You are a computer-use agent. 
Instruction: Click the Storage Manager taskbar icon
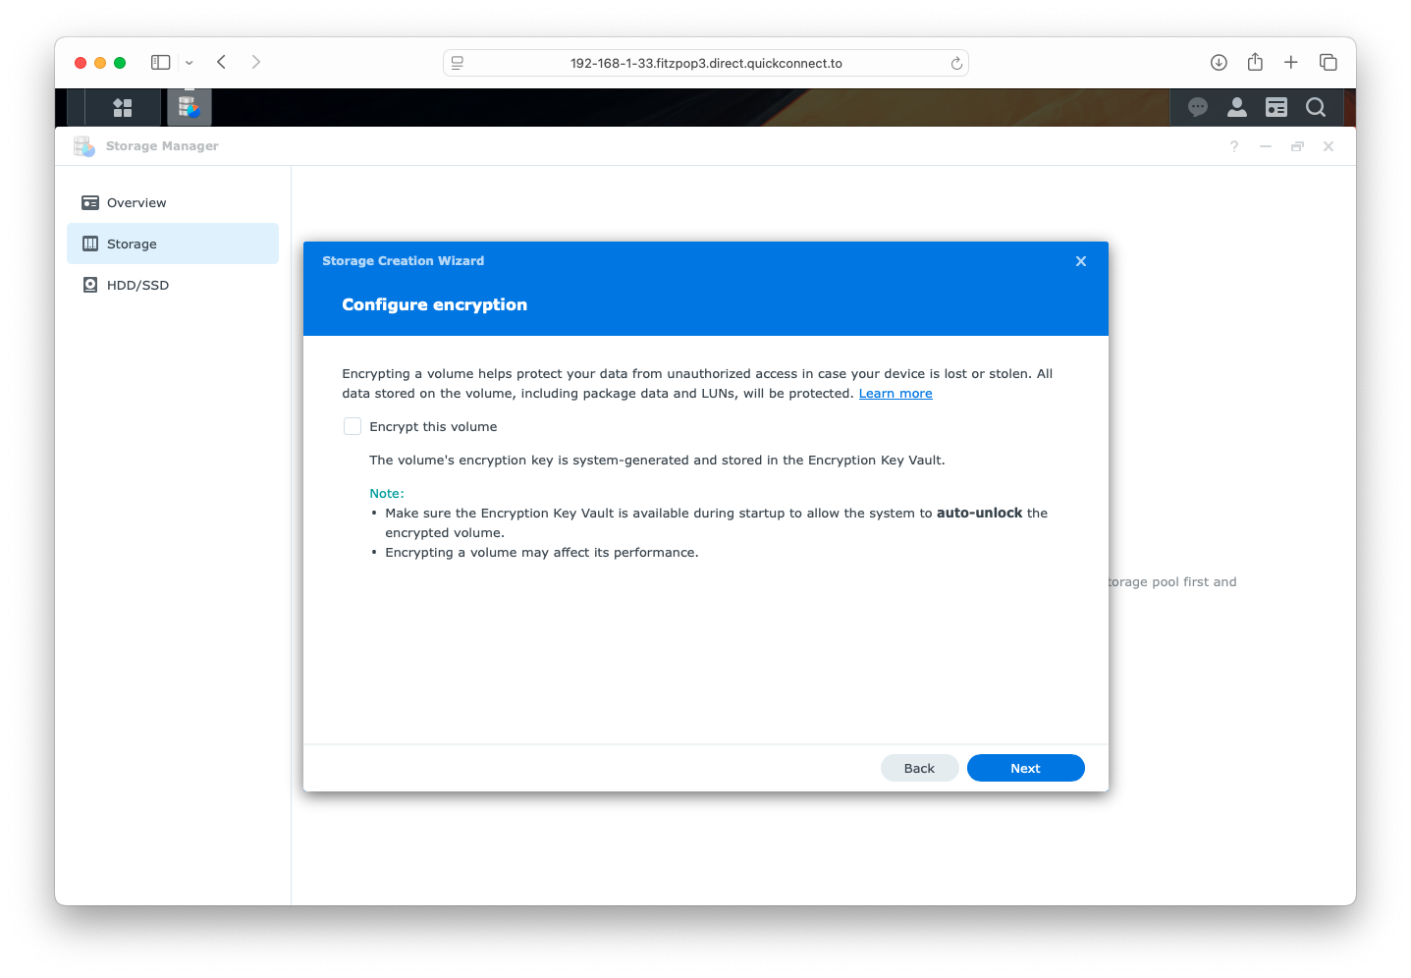tap(190, 107)
